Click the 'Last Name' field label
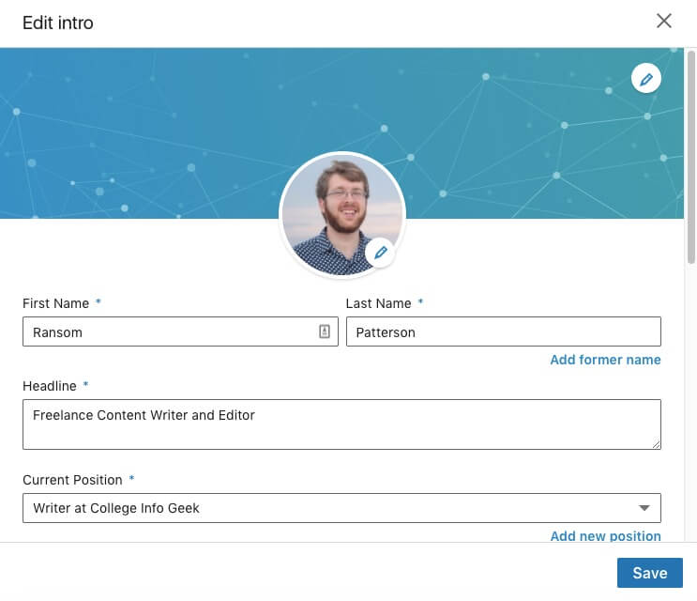This screenshot has width=697, height=601. tap(378, 303)
